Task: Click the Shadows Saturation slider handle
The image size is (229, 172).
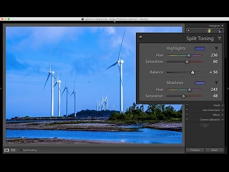Action: (x=183, y=96)
